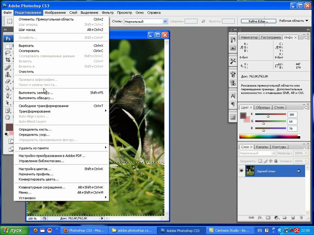The height and width of the screenshot is (235, 314).
Task: Open the Paragraph panel icon
Action: 233,104
